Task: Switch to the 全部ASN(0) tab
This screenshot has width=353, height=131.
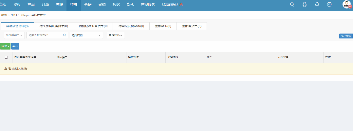Action: point(163,26)
